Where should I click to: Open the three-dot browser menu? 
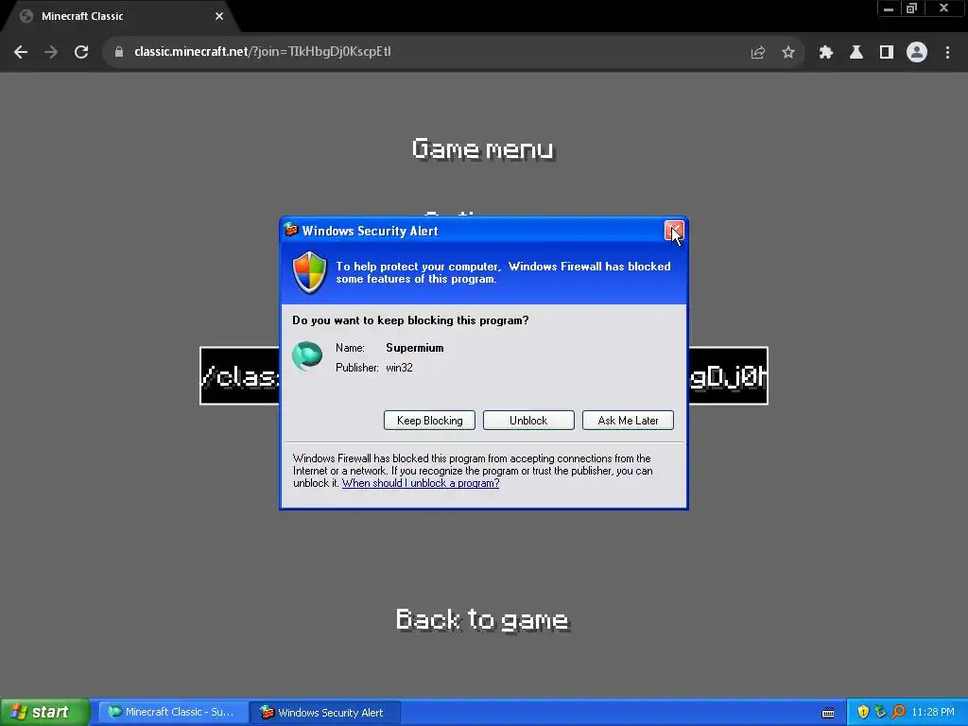(947, 53)
